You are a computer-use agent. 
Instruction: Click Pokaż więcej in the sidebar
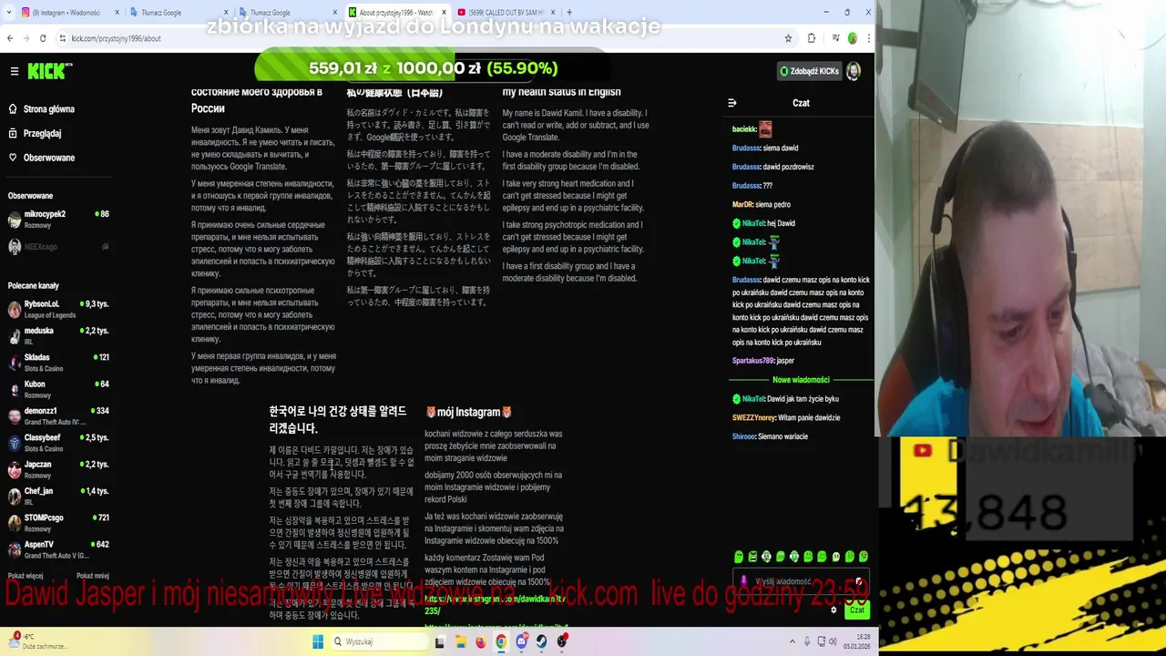pyautogui.click(x=26, y=576)
